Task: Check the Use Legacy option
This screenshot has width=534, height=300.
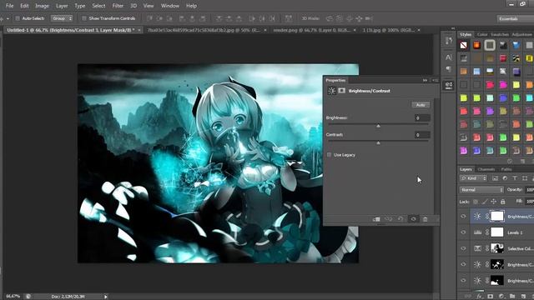Action: click(329, 155)
